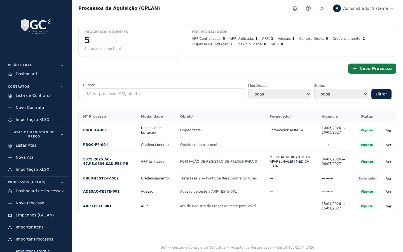The image size is (403, 252).
Task: Click the Filtrar button
Action: 381,94
